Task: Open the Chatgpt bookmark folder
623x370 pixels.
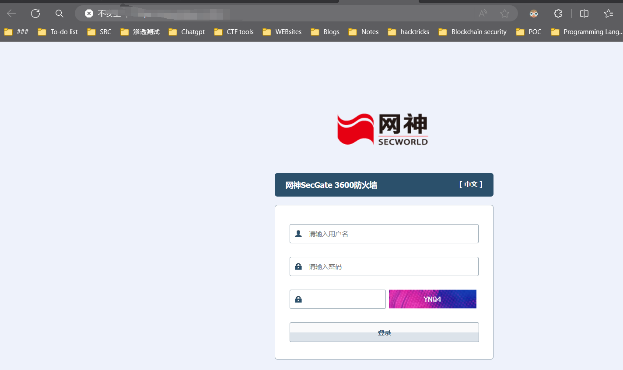Action: click(187, 32)
